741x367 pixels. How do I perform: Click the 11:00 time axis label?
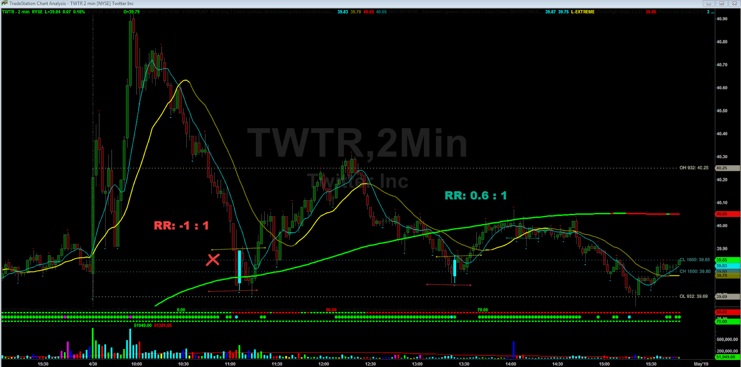(230, 364)
